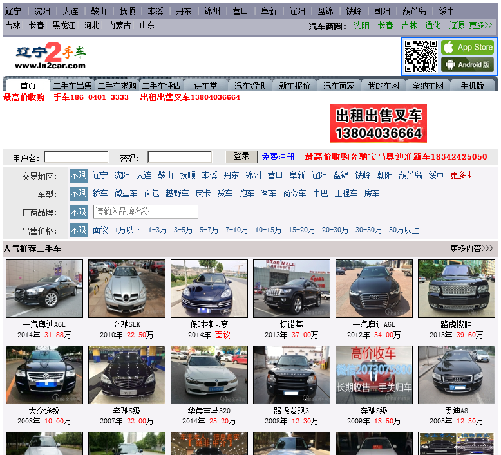This screenshot has height=455, width=501.
Task: Open 保时捷卡宴 car thumbnail
Action: pos(209,289)
